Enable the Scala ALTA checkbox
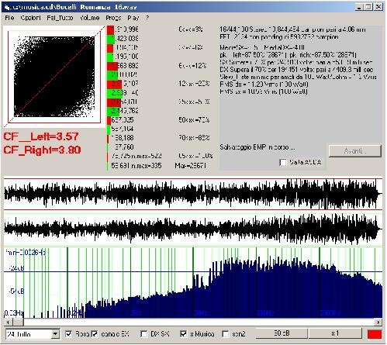387x345 pixels. (x=283, y=162)
